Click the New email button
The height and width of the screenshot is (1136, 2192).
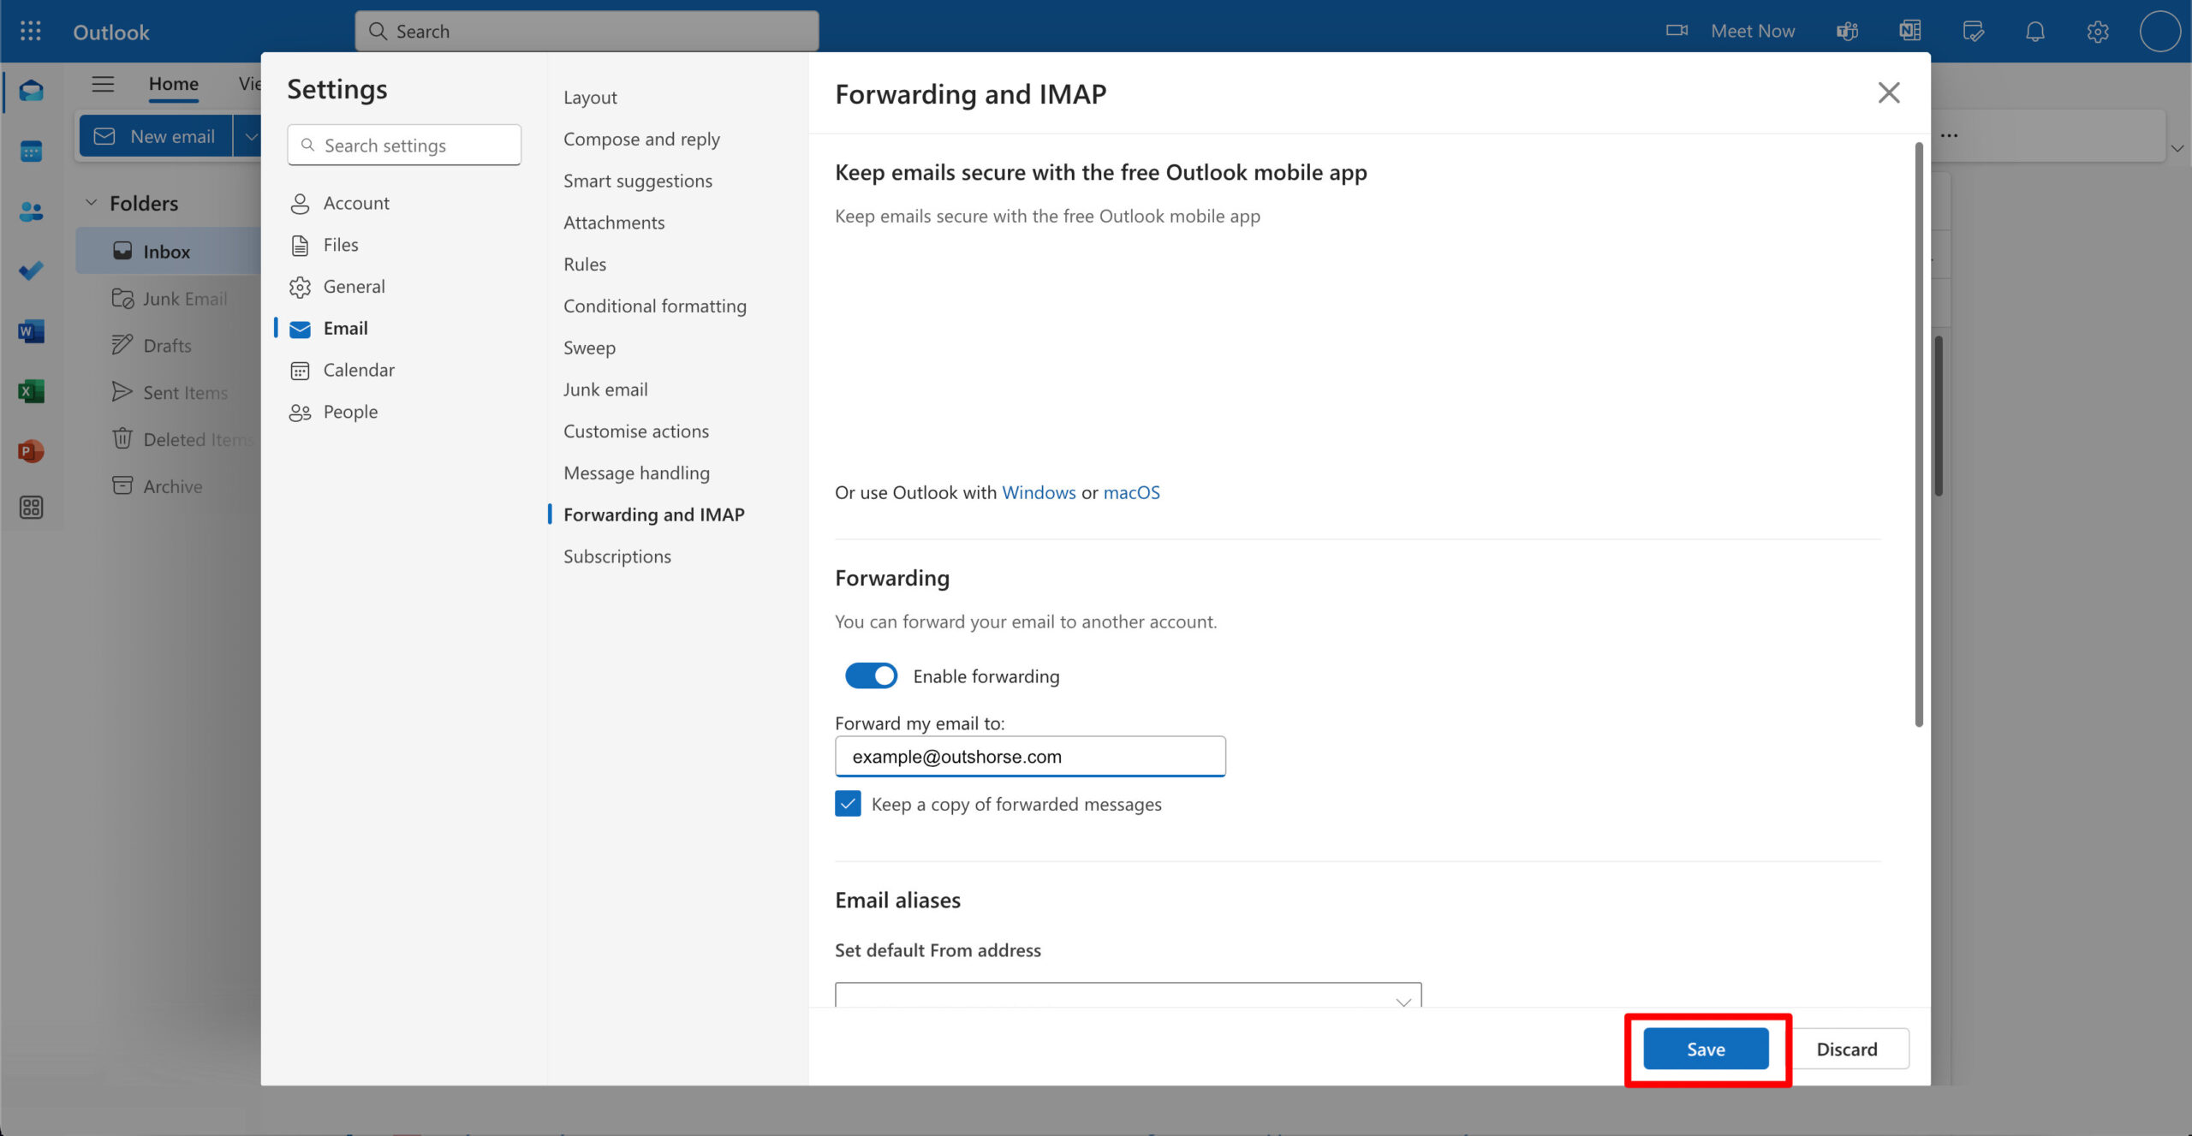[x=155, y=137]
